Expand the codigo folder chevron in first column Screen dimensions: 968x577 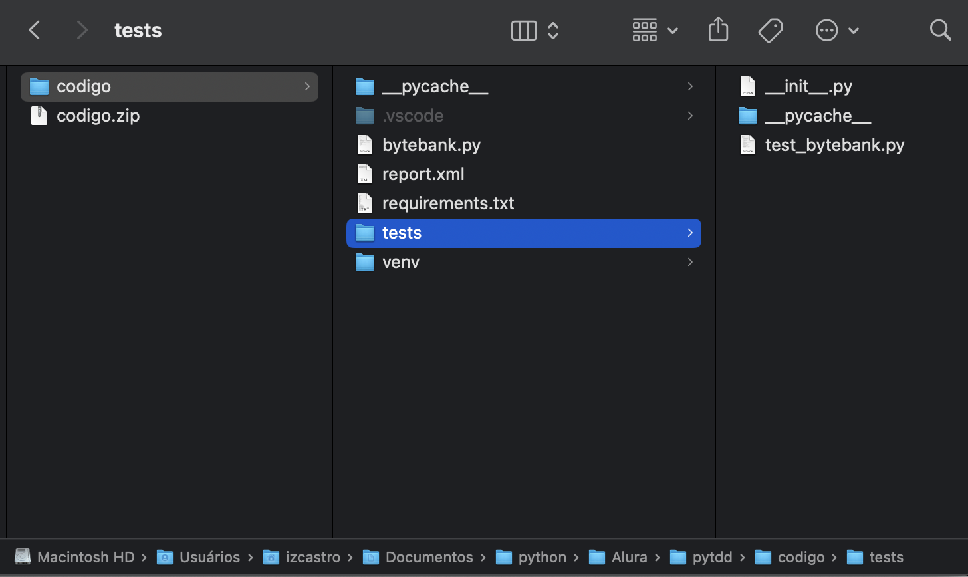[307, 86]
